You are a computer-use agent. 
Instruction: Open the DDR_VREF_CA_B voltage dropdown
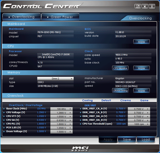pyautogui.click(x=139, y=113)
